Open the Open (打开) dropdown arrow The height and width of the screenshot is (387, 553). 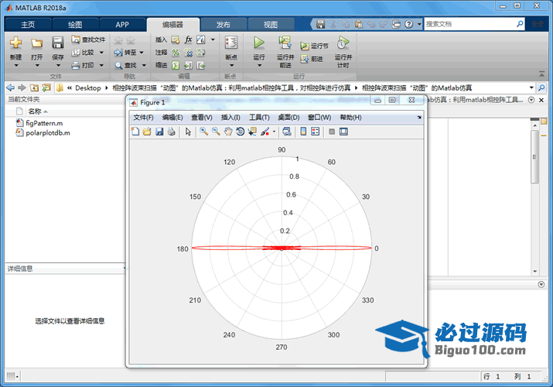[x=37, y=66]
